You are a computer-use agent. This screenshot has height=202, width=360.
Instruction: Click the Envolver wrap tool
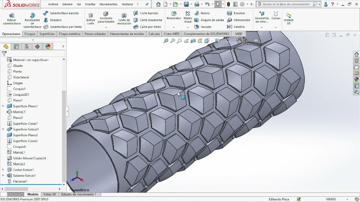[236, 13]
